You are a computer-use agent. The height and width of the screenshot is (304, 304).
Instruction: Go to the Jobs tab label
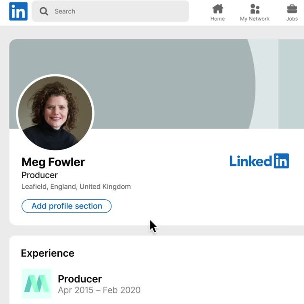point(292,19)
